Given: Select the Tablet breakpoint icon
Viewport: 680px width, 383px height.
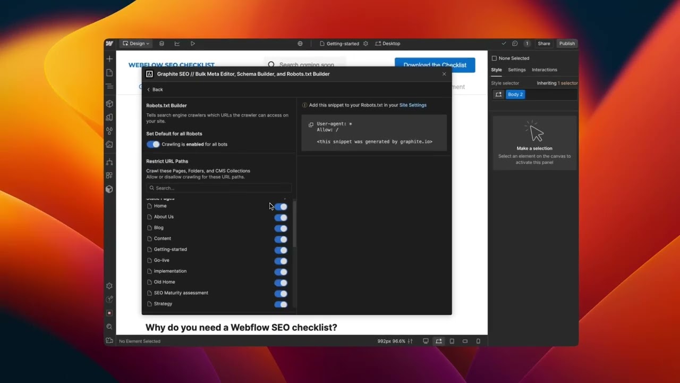Looking at the screenshot, I should pos(452,341).
